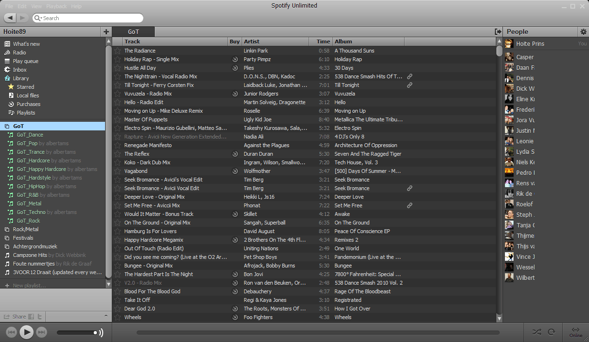Mute via the speaker icon

click(101, 332)
